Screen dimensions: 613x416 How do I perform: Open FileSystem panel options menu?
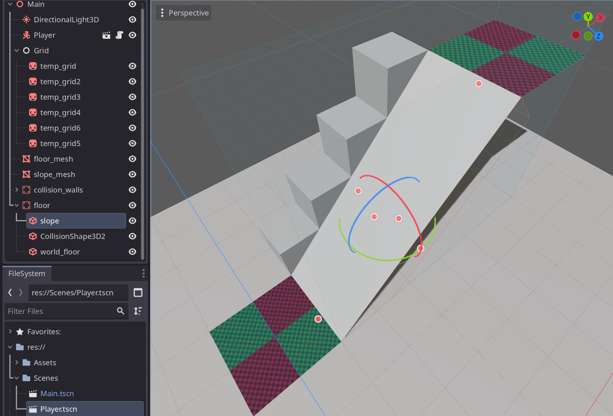pos(143,273)
